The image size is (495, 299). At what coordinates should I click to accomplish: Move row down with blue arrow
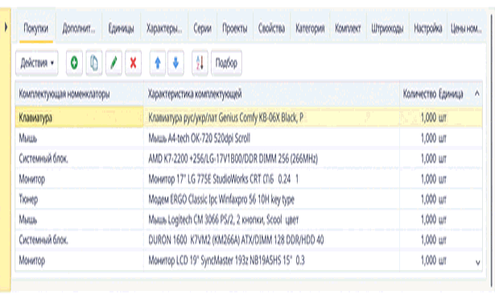175,63
